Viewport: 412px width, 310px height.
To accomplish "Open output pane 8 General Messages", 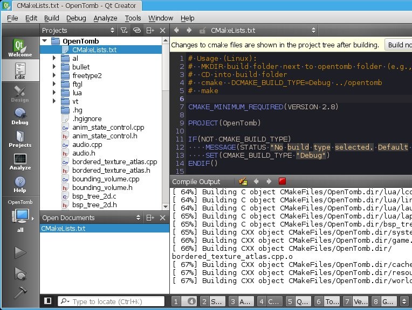I will coord(384,301).
